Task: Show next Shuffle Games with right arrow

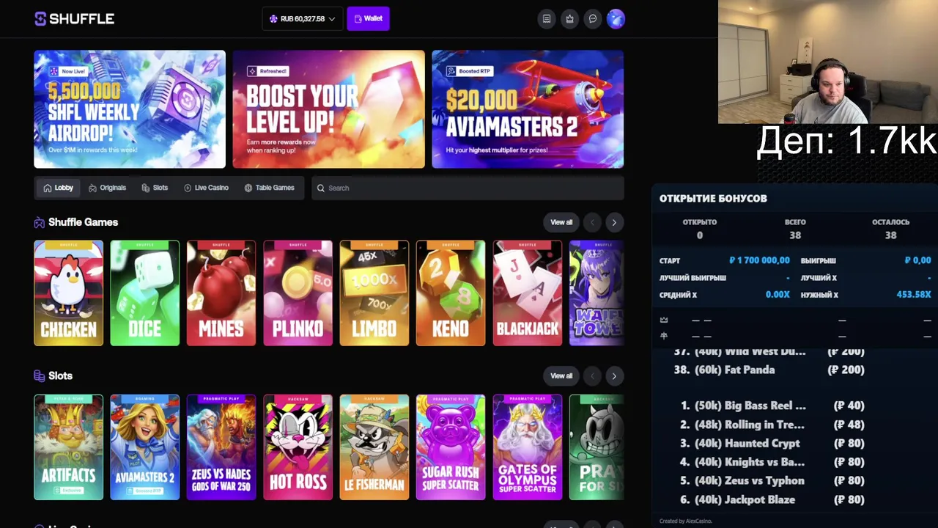Action: pos(614,222)
